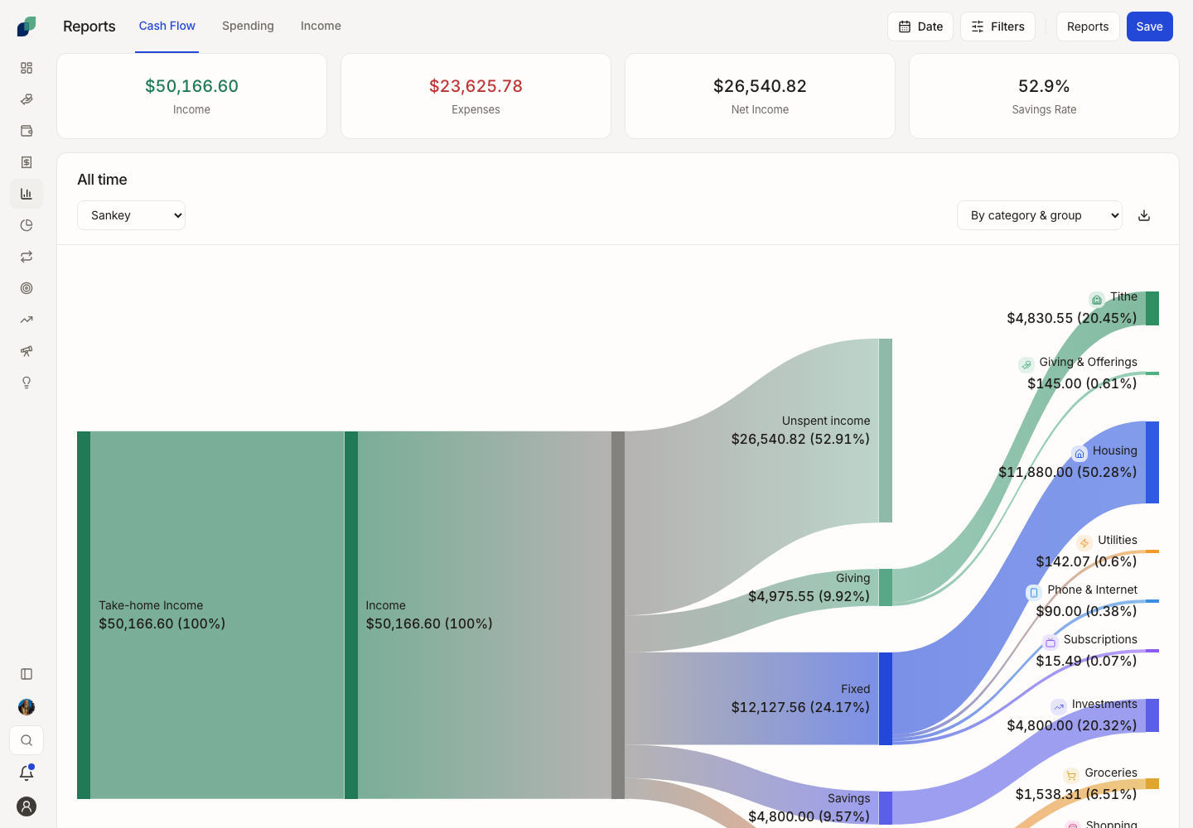Switch to the Income tab

321,26
